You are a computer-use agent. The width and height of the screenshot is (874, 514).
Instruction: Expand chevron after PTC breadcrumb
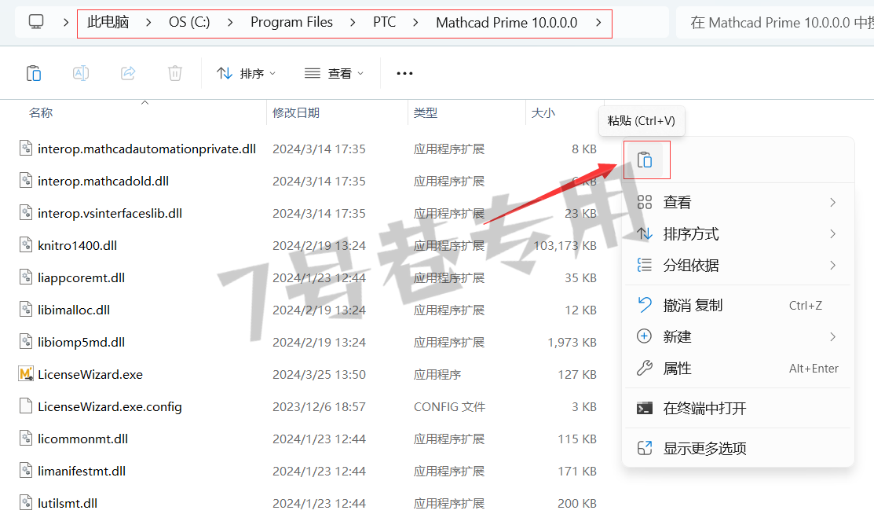click(415, 23)
